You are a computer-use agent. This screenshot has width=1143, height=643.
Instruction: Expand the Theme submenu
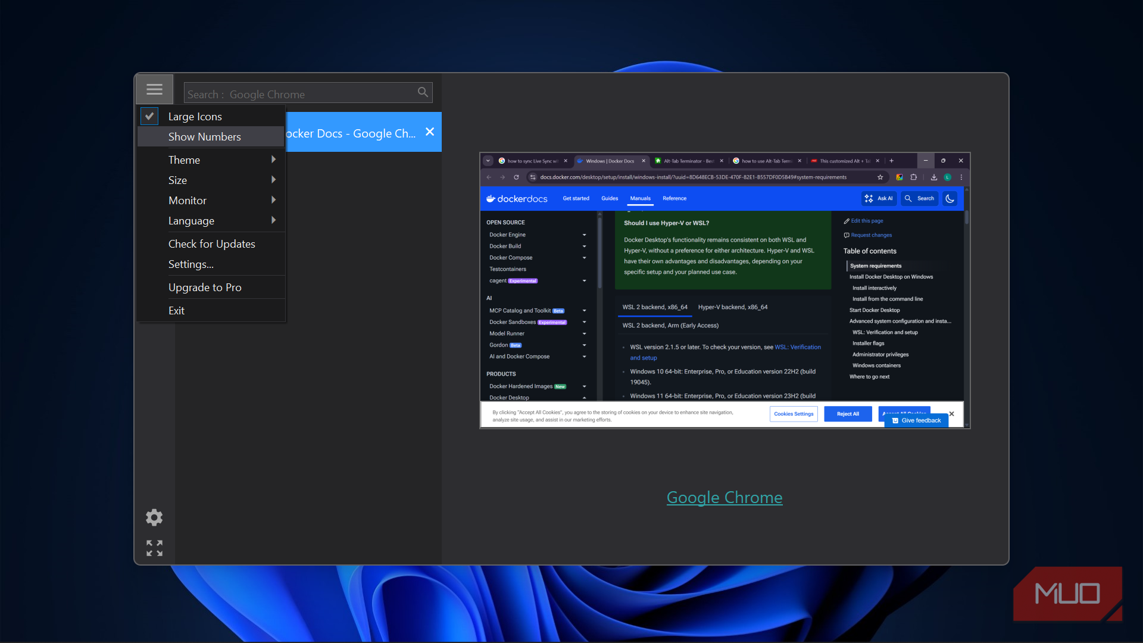(x=211, y=160)
